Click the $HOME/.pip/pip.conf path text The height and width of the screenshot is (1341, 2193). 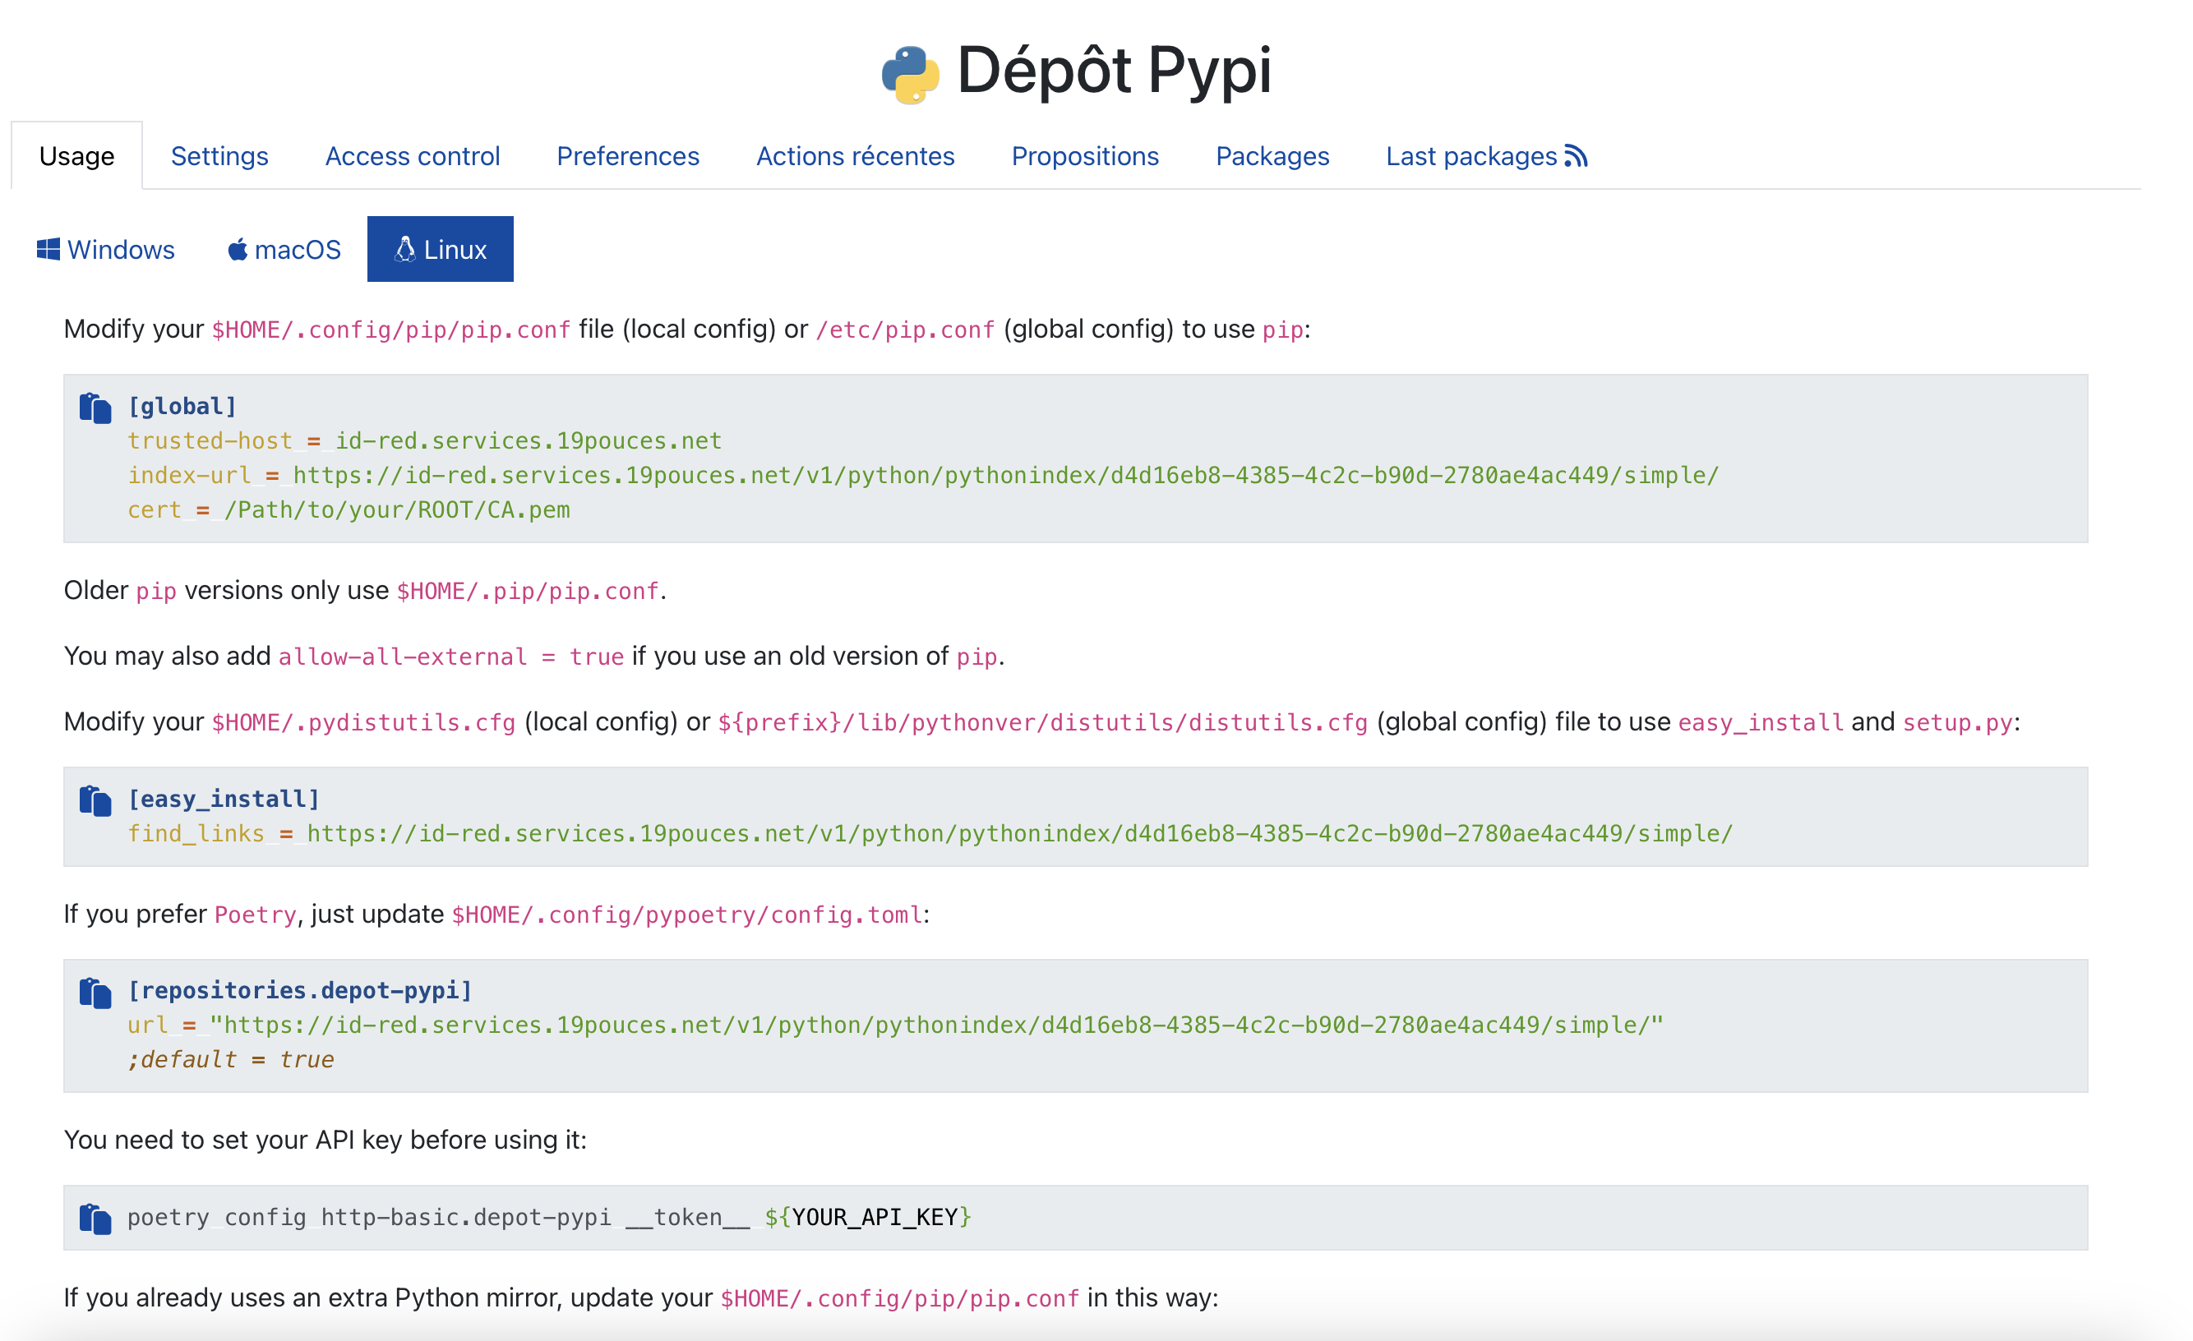(x=528, y=592)
